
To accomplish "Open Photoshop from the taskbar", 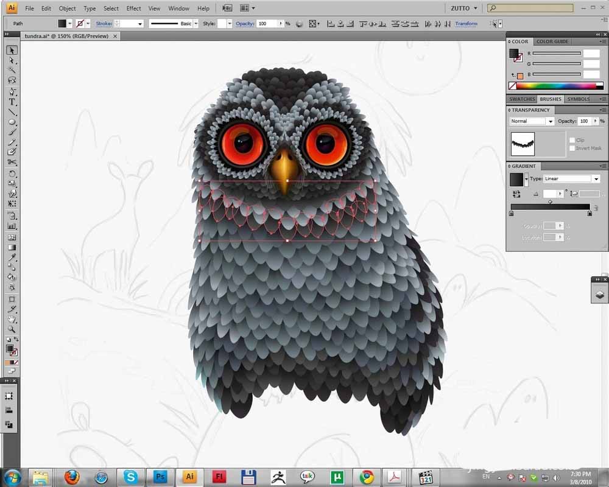I will [x=160, y=477].
